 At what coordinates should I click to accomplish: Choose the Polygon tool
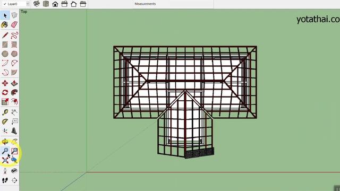(x=14, y=54)
